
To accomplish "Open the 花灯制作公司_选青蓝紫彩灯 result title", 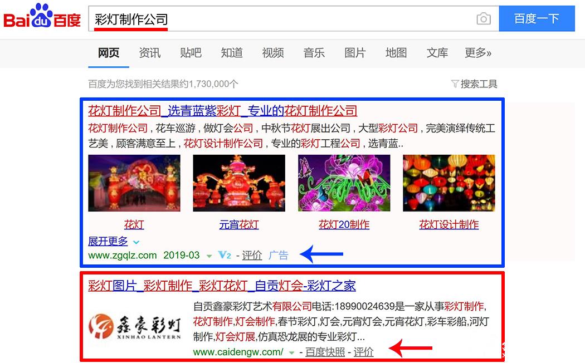I will click(x=223, y=111).
